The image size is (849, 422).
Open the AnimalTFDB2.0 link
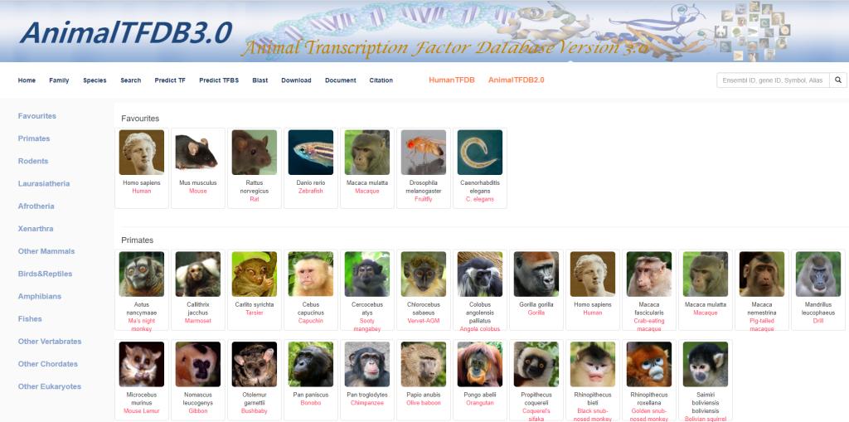(x=516, y=80)
